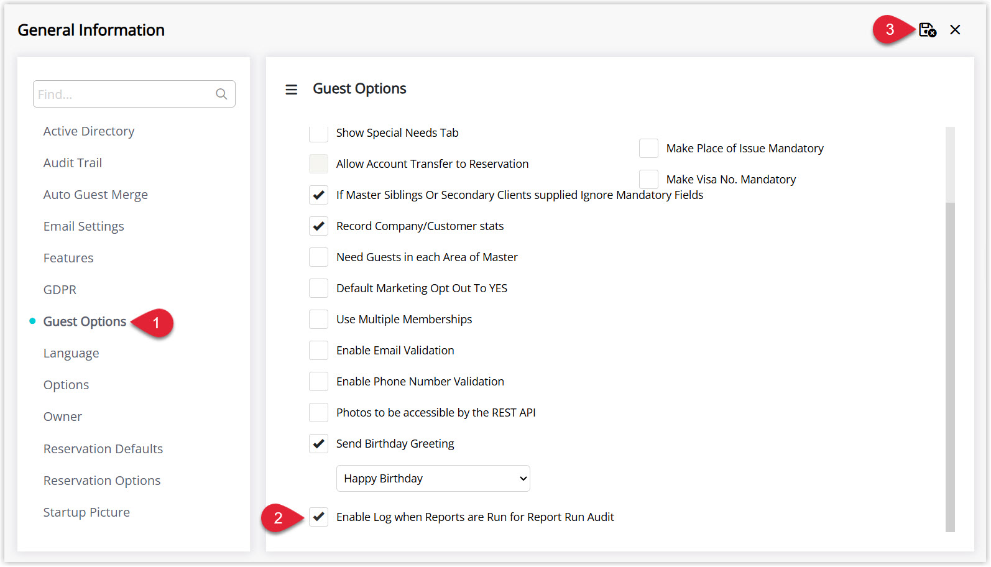
Task: Close the General Information dialog
Action: coord(955,30)
